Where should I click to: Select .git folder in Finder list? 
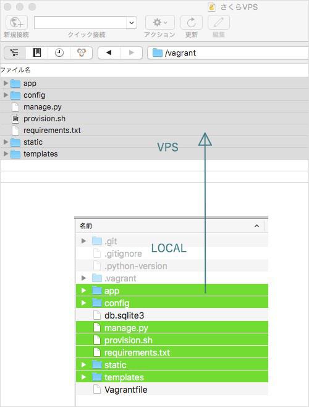coord(172,241)
